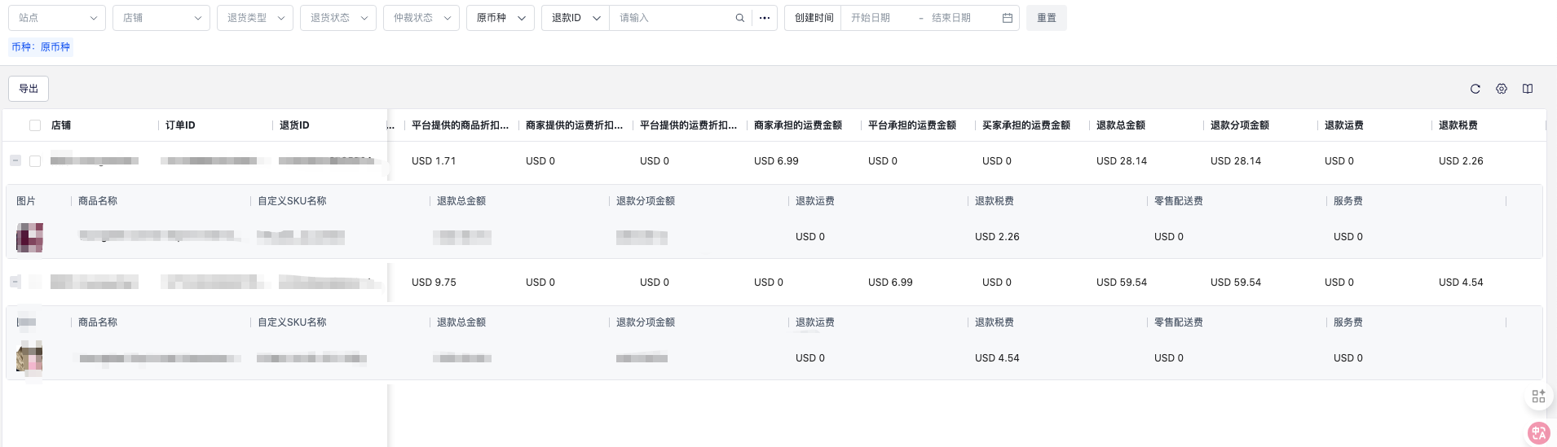
Task: Click the 请输入 search input field
Action: (x=673, y=18)
